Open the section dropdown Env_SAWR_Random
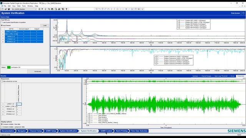This screenshot has height=138, width=246. 24,9
